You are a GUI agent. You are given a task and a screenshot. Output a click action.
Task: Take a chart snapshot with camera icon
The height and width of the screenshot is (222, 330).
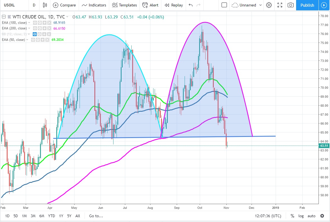click(x=291, y=5)
